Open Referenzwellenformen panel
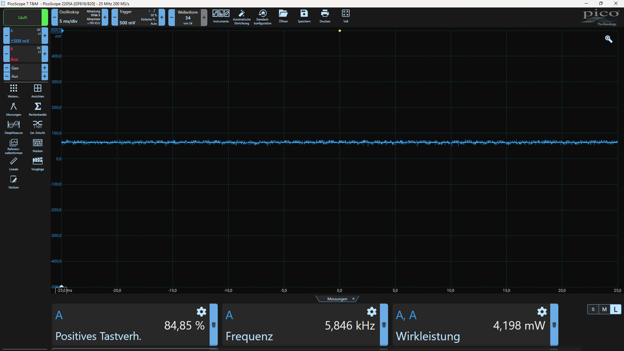 (13, 146)
